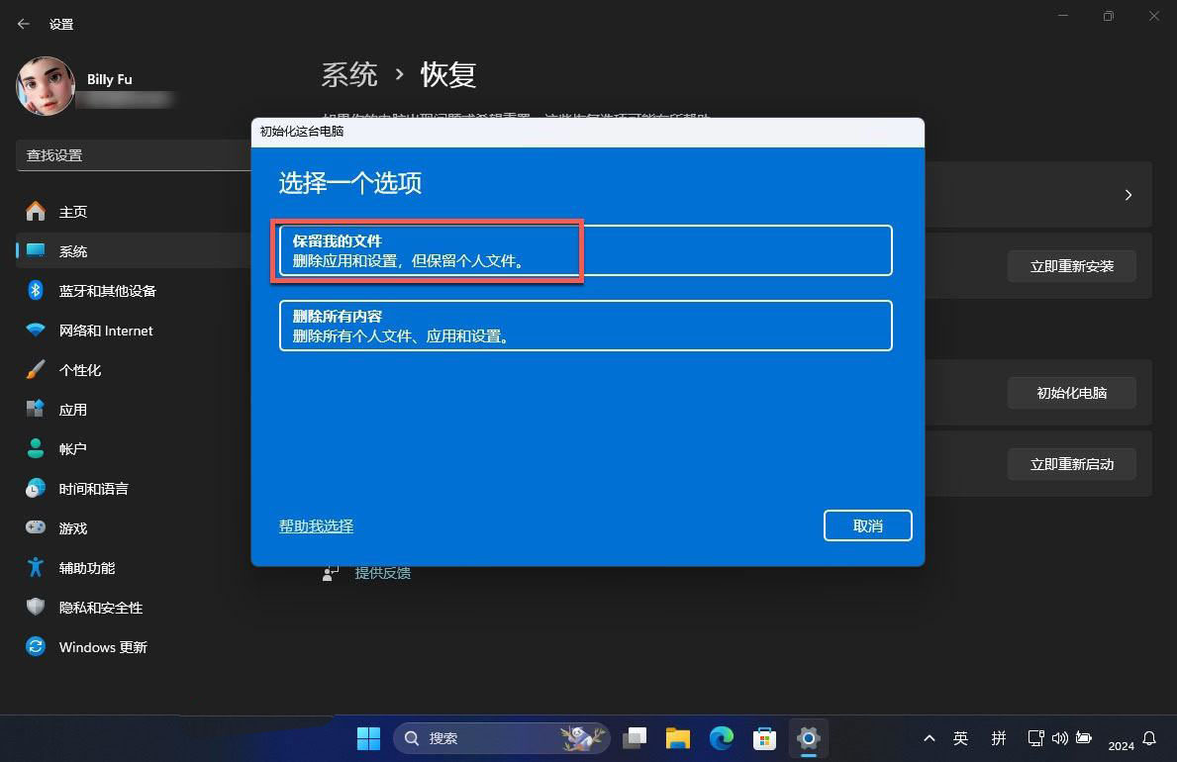The height and width of the screenshot is (762, 1177).
Task: Open 辅助功能 settings
Action: [86, 568]
